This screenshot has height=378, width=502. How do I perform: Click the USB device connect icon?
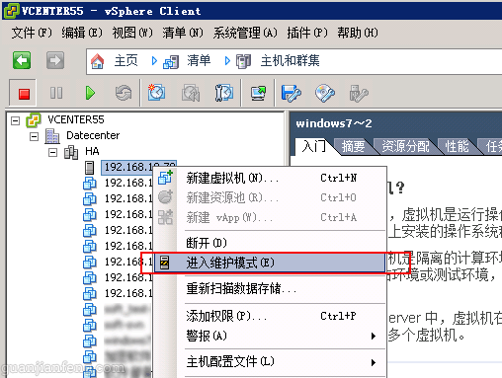point(359,94)
